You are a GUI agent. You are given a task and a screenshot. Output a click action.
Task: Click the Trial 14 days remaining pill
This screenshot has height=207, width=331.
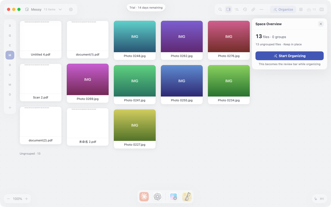(146, 8)
